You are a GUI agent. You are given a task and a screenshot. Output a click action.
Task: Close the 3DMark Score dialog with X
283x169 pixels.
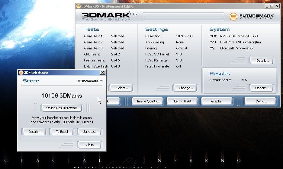coord(102,73)
